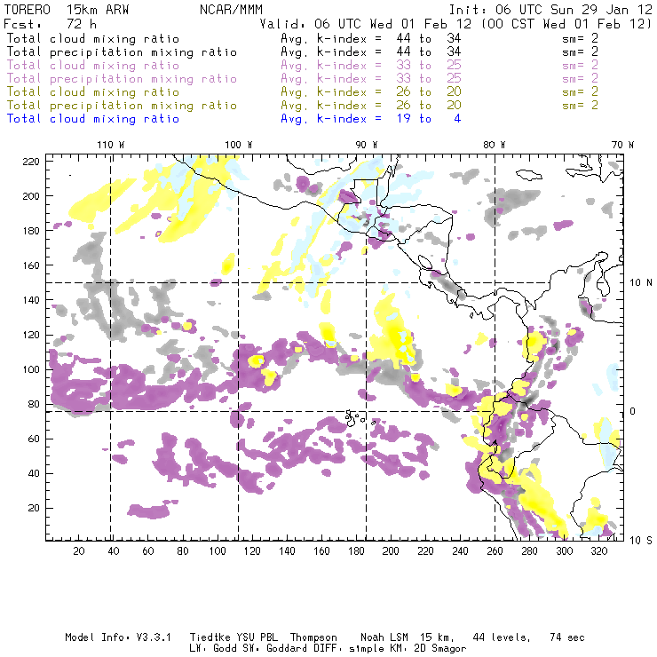Select the "10 S" latitude label
The height and width of the screenshot is (657, 657).
coord(641,540)
